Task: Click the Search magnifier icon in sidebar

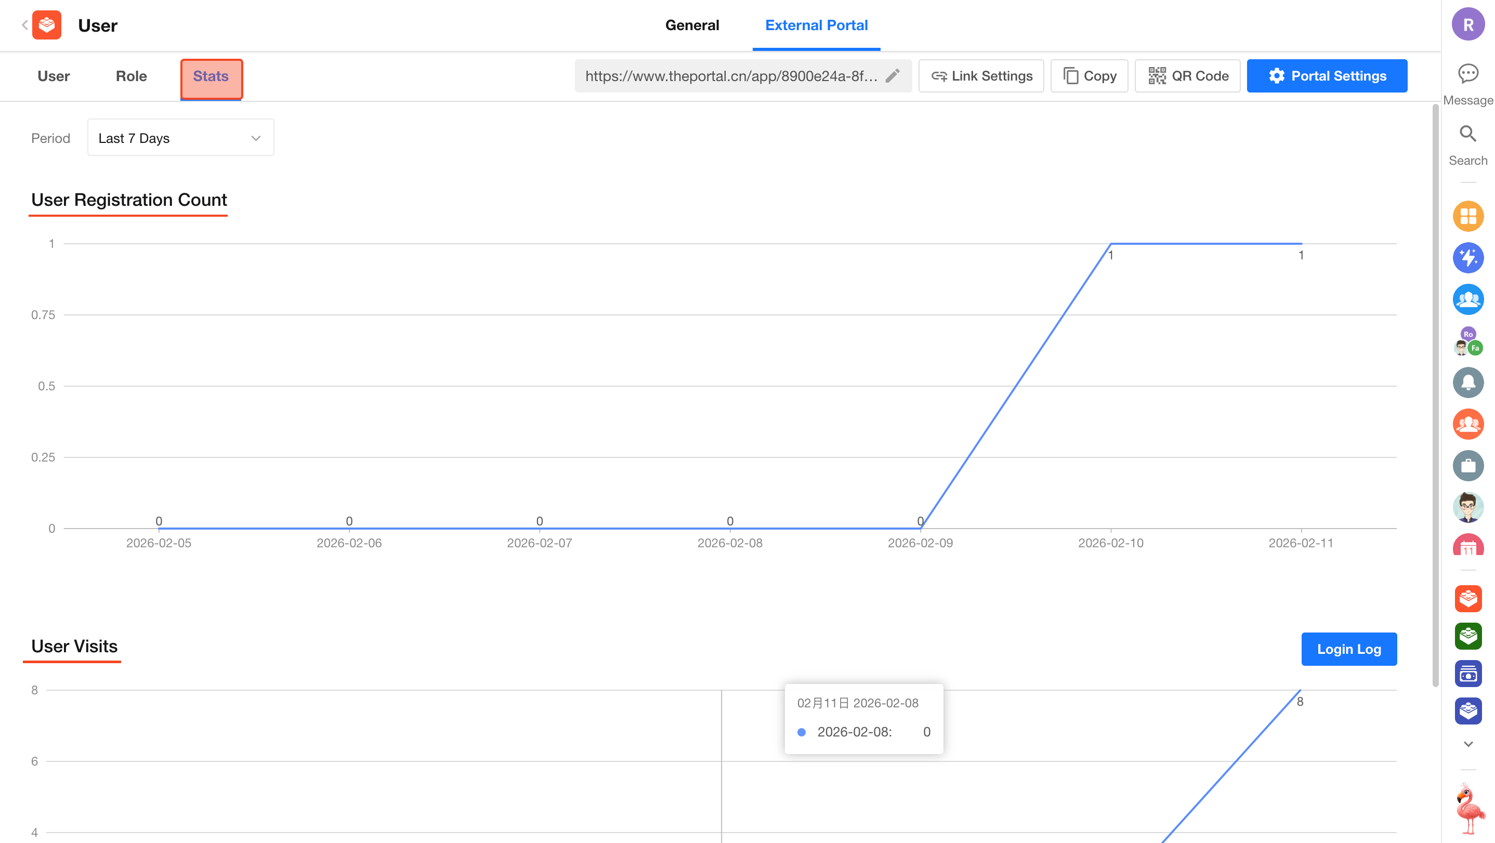Action: [x=1468, y=134]
